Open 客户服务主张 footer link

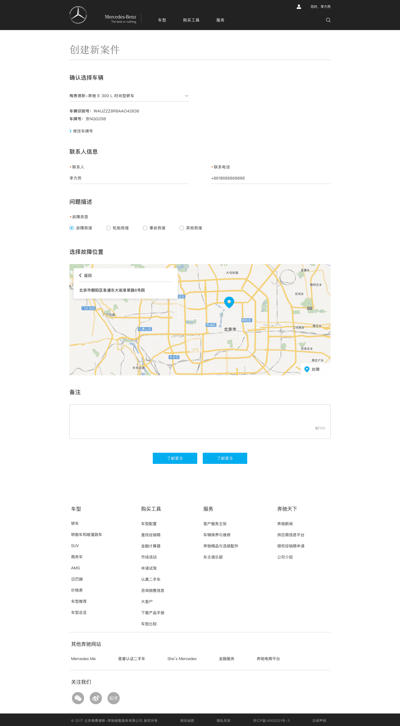click(x=215, y=523)
